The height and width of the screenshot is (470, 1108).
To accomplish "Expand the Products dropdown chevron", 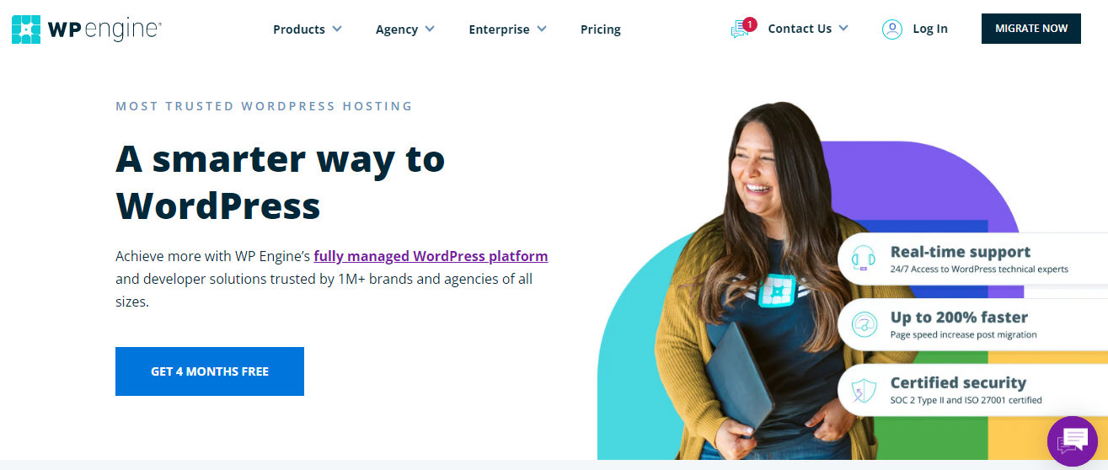I will (x=337, y=29).
